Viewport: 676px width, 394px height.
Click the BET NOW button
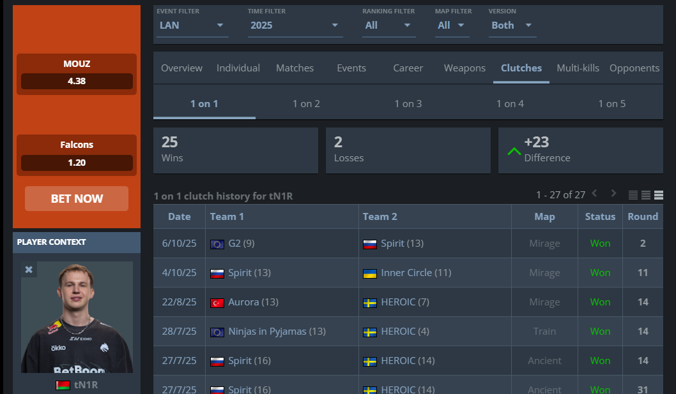pyautogui.click(x=77, y=199)
